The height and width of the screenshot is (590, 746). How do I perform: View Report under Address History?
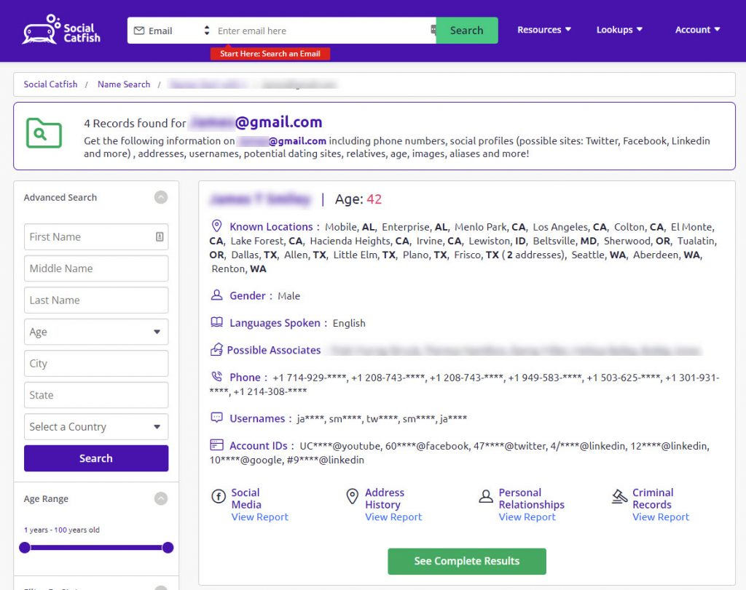(x=393, y=517)
